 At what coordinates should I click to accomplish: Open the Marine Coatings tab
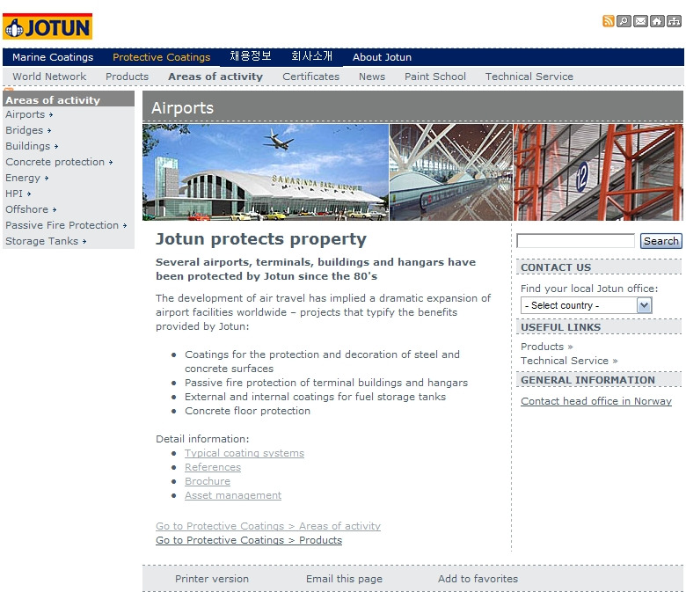click(53, 57)
